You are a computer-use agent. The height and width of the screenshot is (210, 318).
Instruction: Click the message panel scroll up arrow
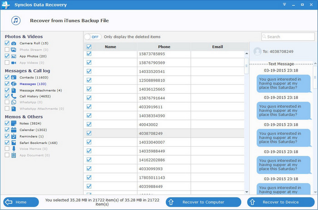315,63
